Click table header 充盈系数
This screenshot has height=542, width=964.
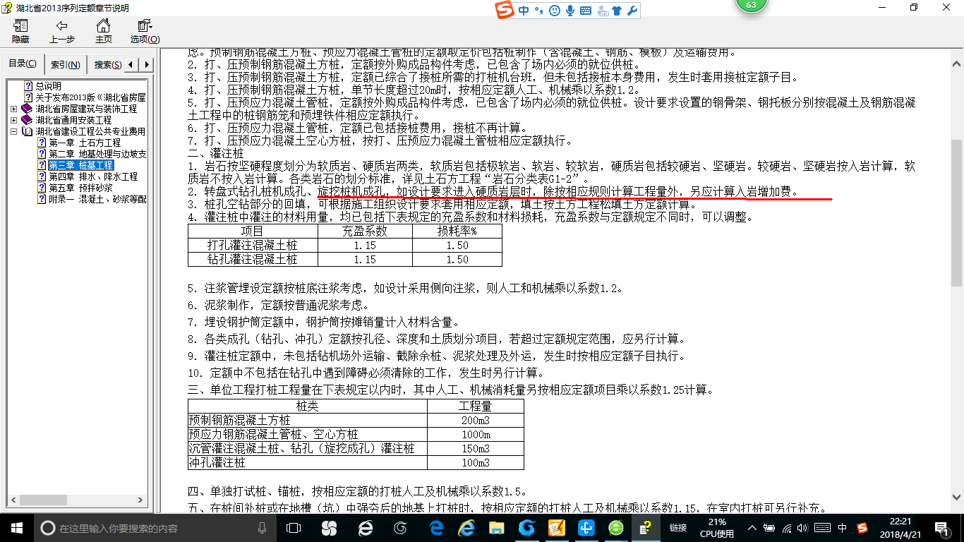[365, 231]
